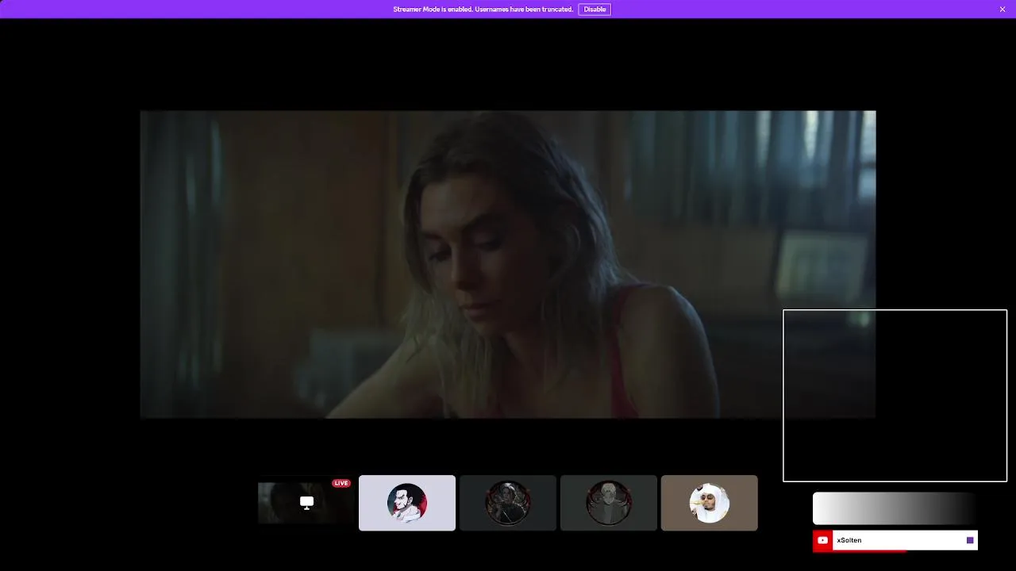Click the main stream video of the woman
The width and height of the screenshot is (1016, 571).
[x=508, y=264]
